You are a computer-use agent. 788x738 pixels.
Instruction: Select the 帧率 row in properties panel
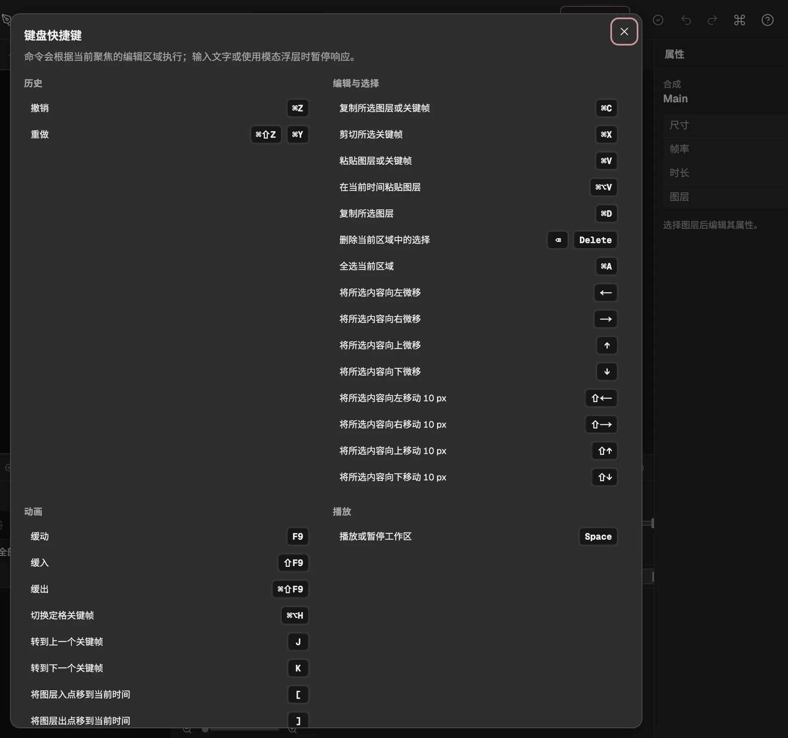(725, 149)
